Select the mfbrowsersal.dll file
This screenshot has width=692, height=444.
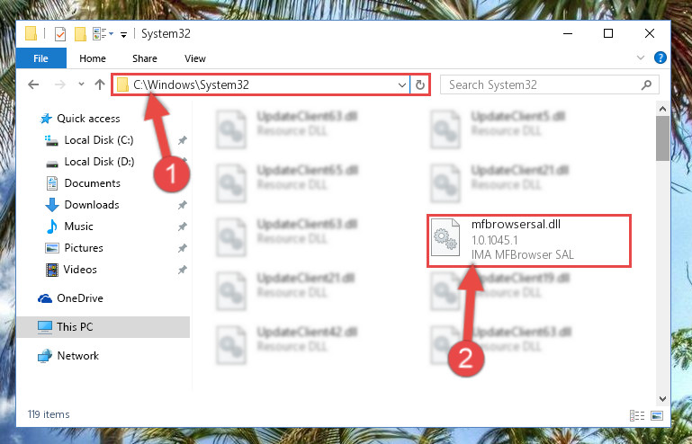click(529, 240)
